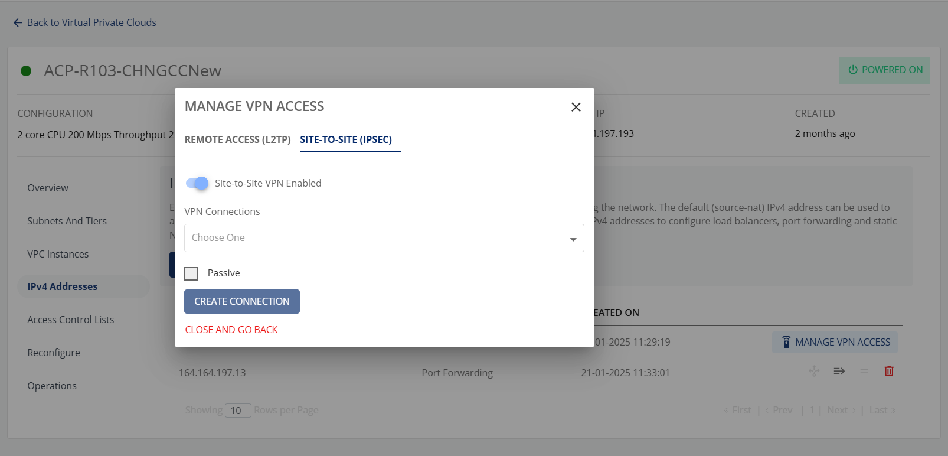948x456 pixels.
Task: Click the load balancer branching icon
Action: (x=814, y=371)
